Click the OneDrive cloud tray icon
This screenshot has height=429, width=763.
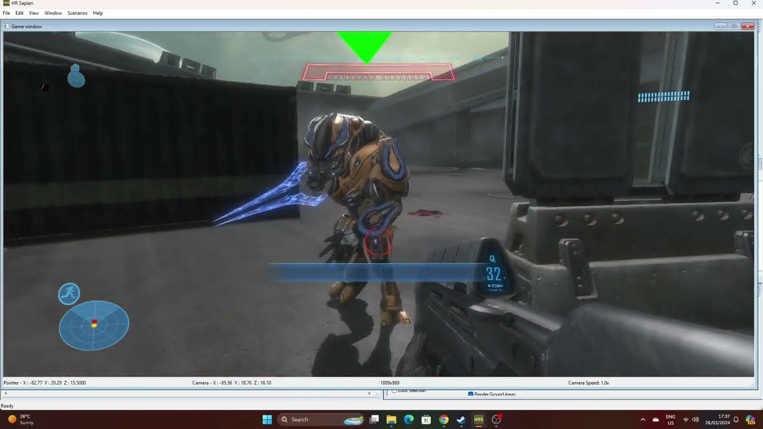coord(656,419)
